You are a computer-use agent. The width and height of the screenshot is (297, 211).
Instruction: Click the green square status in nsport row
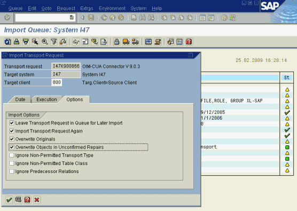pyautogui.click(x=287, y=147)
